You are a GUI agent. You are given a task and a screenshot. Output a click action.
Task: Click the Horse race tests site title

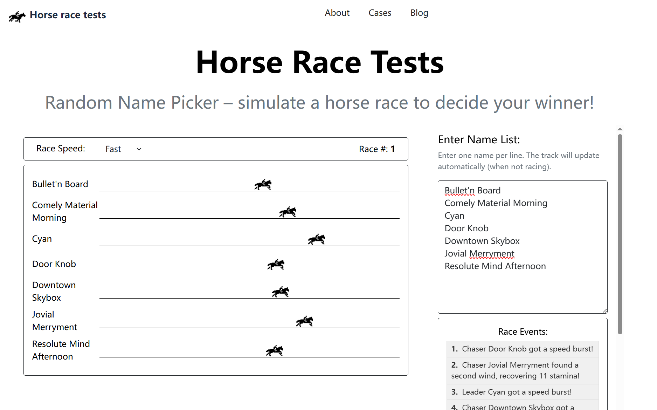[x=67, y=15]
